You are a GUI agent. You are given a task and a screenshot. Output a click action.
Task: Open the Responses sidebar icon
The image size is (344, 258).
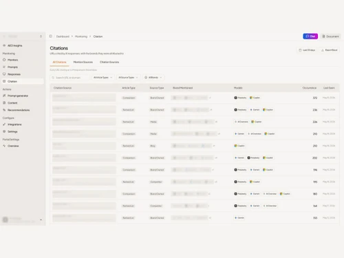click(x=4, y=74)
